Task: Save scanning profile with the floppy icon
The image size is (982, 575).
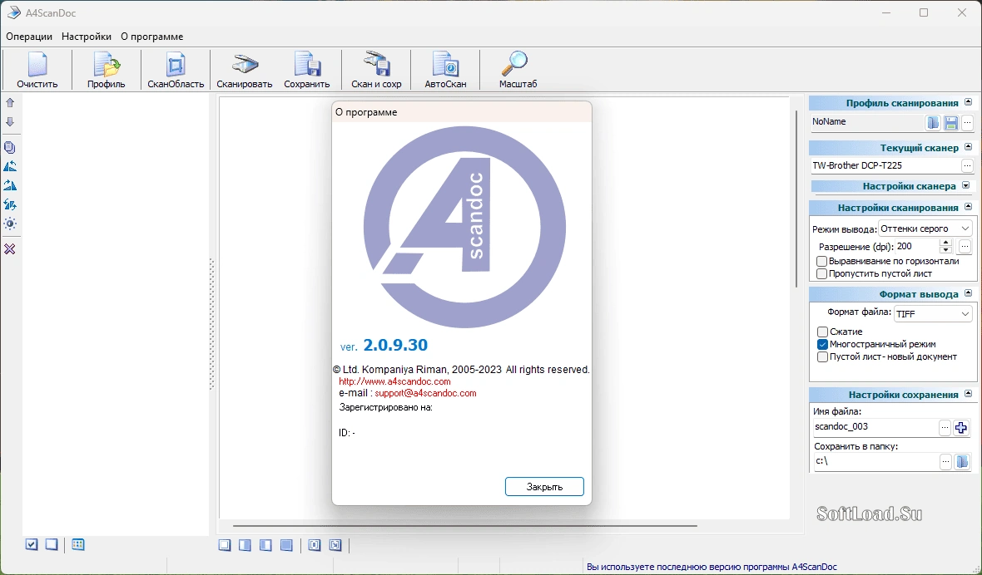Action: pos(950,122)
